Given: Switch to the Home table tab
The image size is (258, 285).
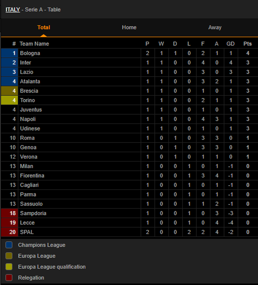Looking at the screenshot, I should coord(129,27).
